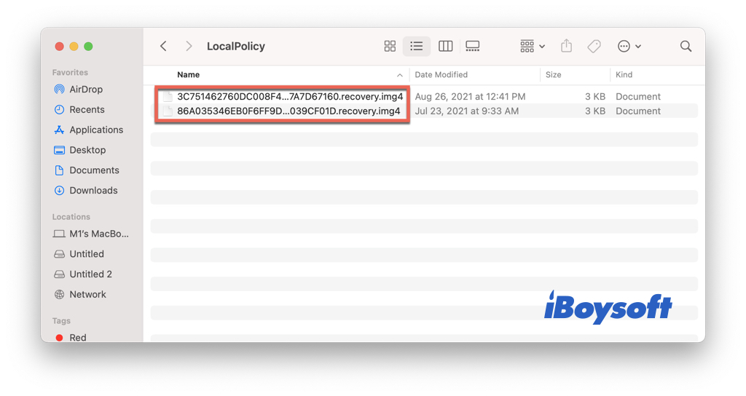The height and width of the screenshot is (396, 746).
Task: Switch to column view
Action: point(445,46)
